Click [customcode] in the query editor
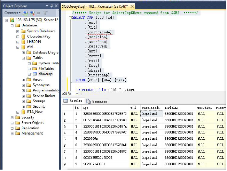 tap(100, 32)
